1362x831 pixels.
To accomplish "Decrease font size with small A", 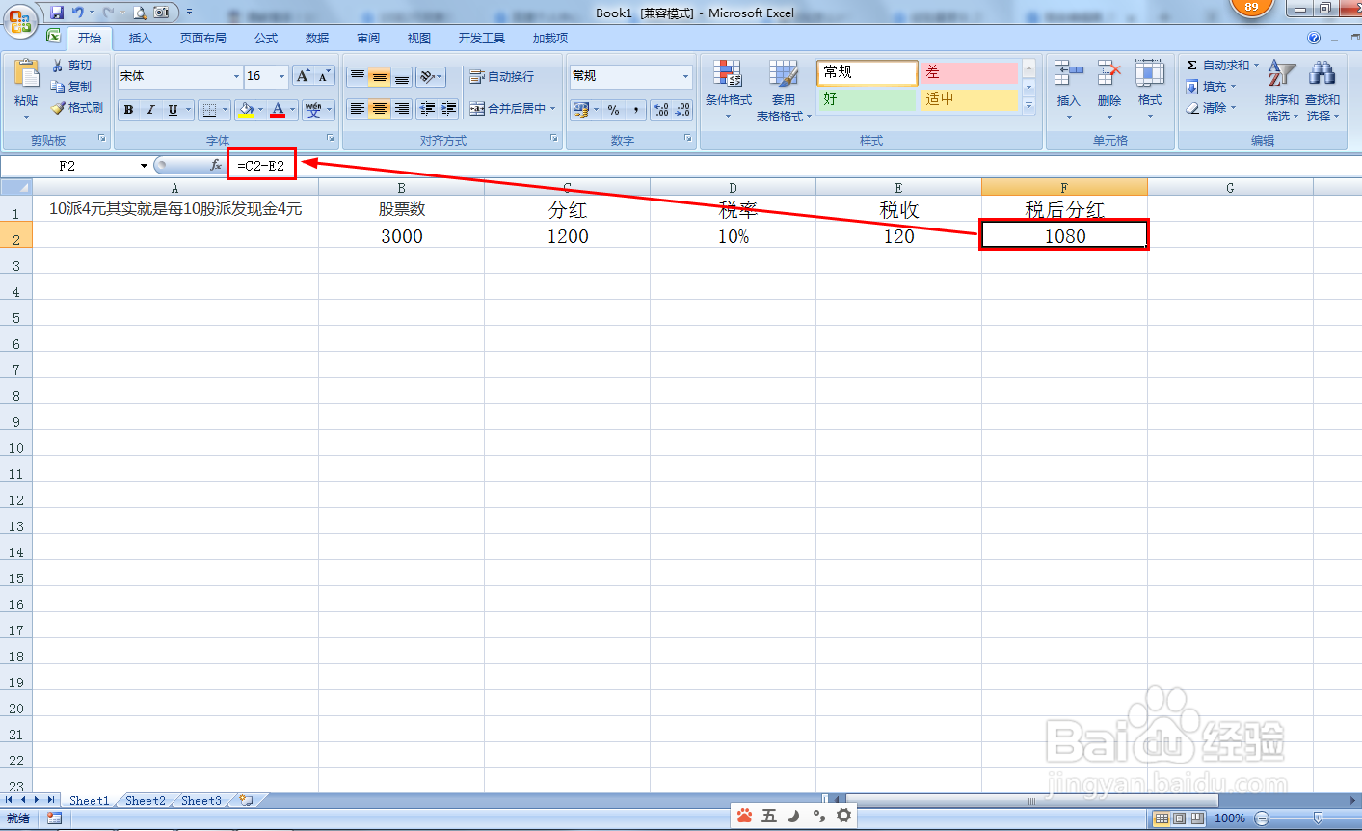I will [324, 76].
